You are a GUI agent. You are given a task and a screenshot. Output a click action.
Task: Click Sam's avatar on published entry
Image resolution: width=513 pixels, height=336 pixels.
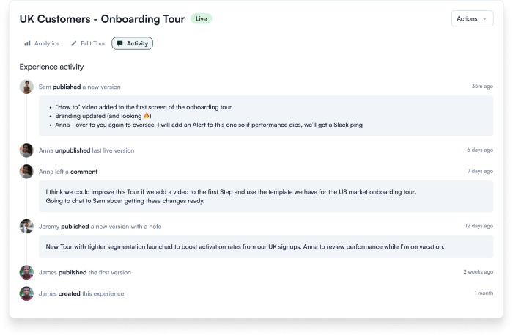point(26,87)
